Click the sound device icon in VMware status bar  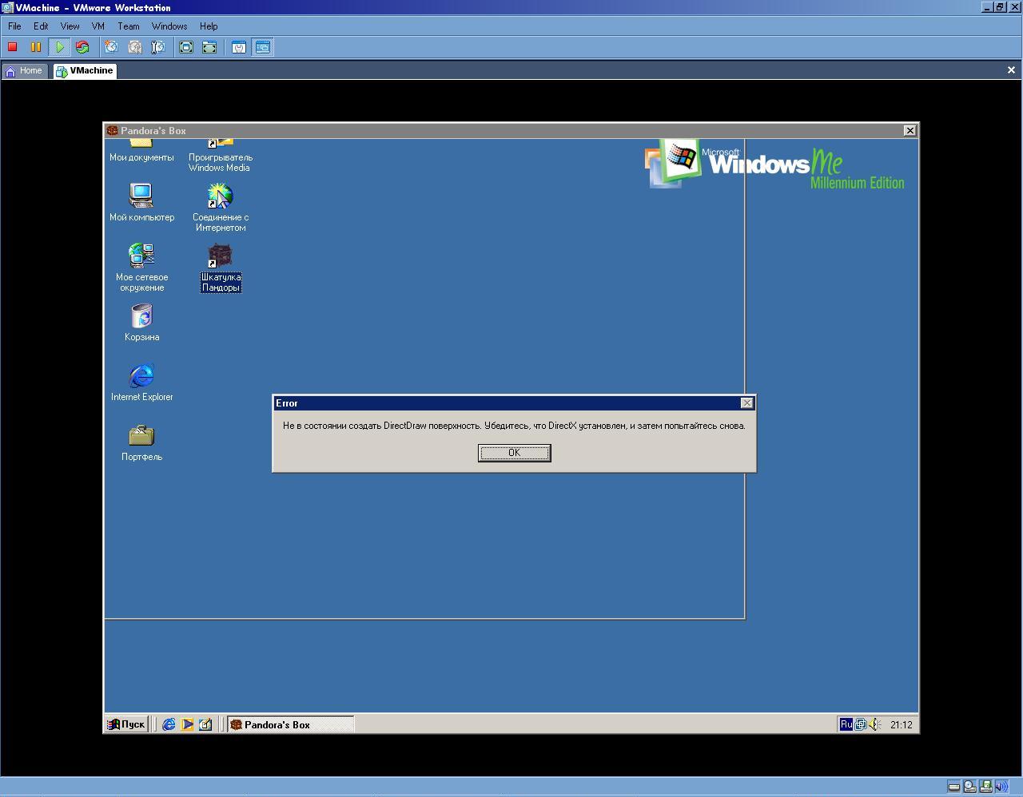coord(1001,787)
